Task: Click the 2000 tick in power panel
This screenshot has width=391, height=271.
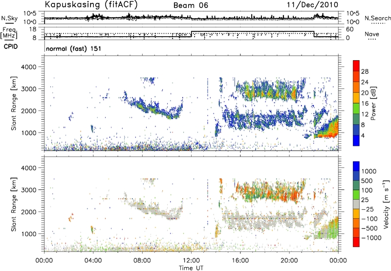Action: point(29,111)
